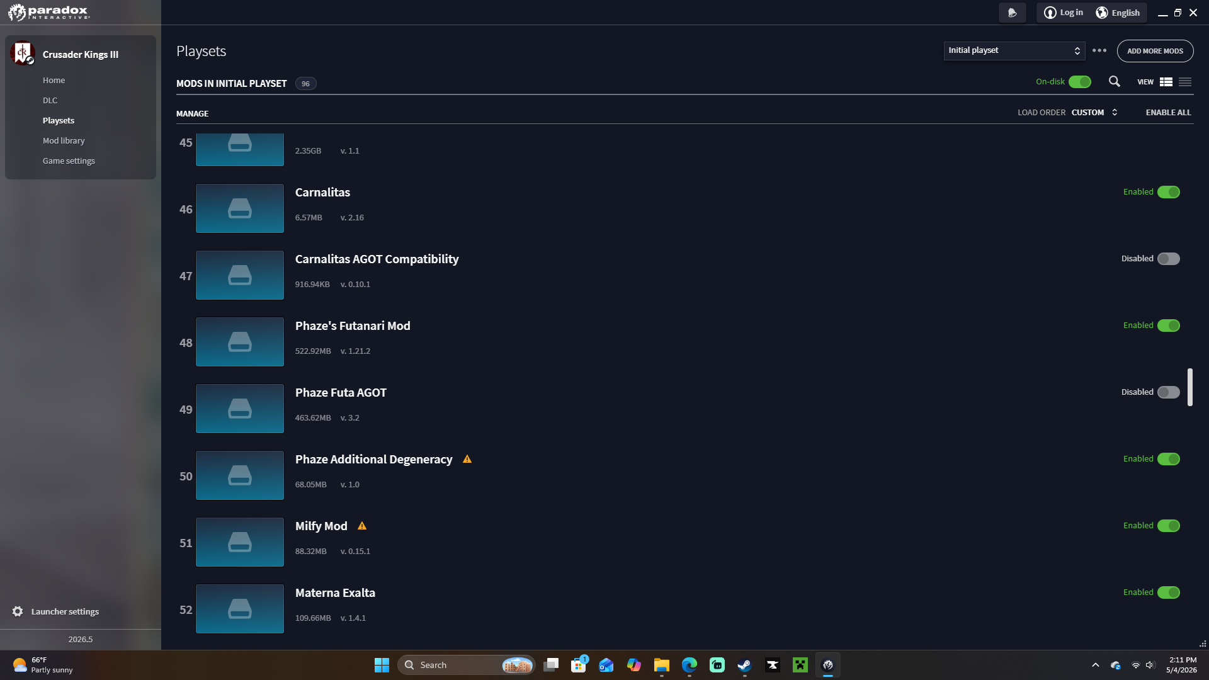The height and width of the screenshot is (680, 1209).
Task: Disable the Materna Exalta toggle
Action: pyautogui.click(x=1169, y=592)
